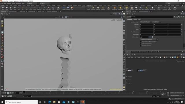Open Microsoft Edge from taskbar
Image resolution: width=185 pixels, height=104 pixels.
[x=49, y=102]
